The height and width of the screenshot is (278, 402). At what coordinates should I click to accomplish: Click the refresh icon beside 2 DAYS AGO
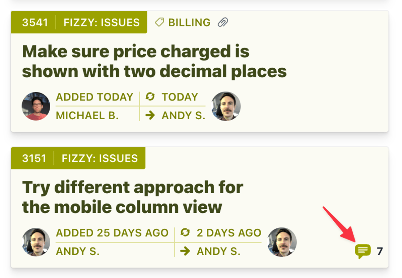tap(185, 232)
